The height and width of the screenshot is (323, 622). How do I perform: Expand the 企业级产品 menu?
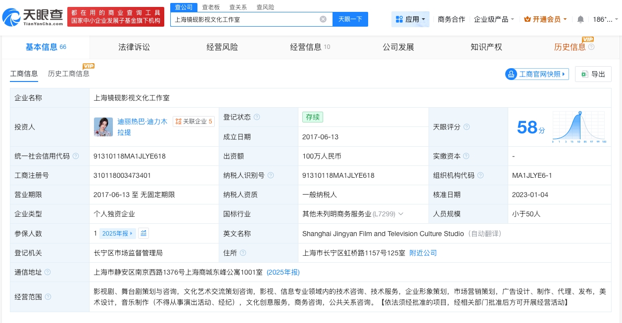coord(494,19)
